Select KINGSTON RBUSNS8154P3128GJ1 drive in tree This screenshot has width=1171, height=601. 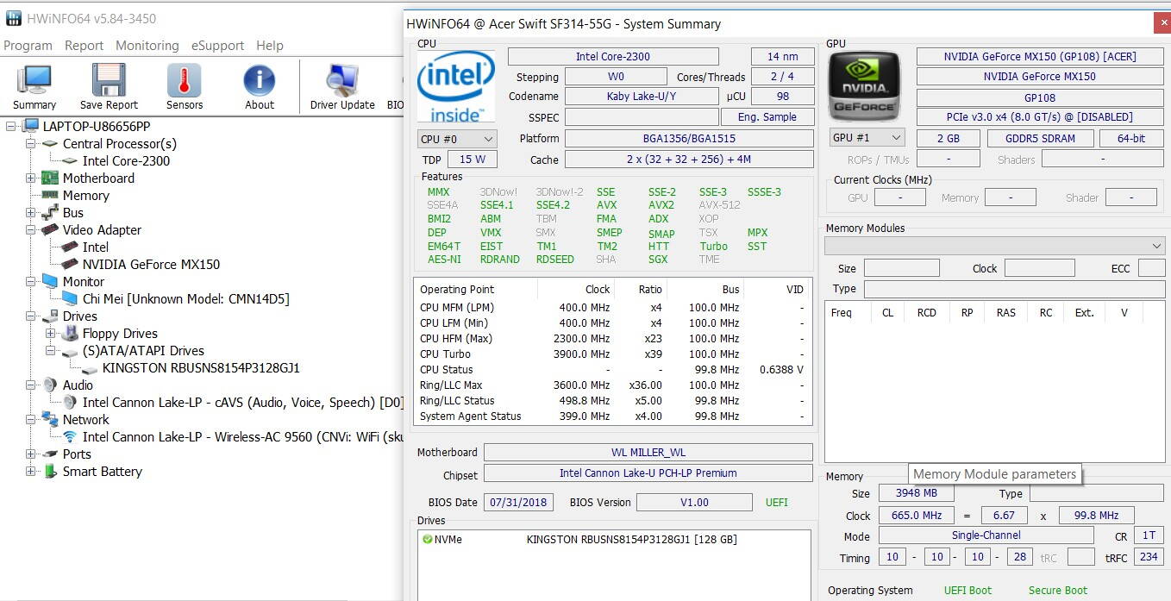tap(201, 368)
